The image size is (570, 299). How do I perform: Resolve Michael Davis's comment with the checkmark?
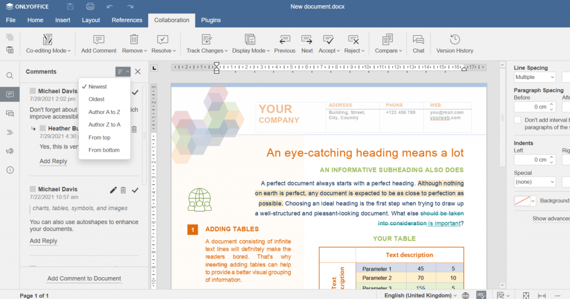click(135, 190)
